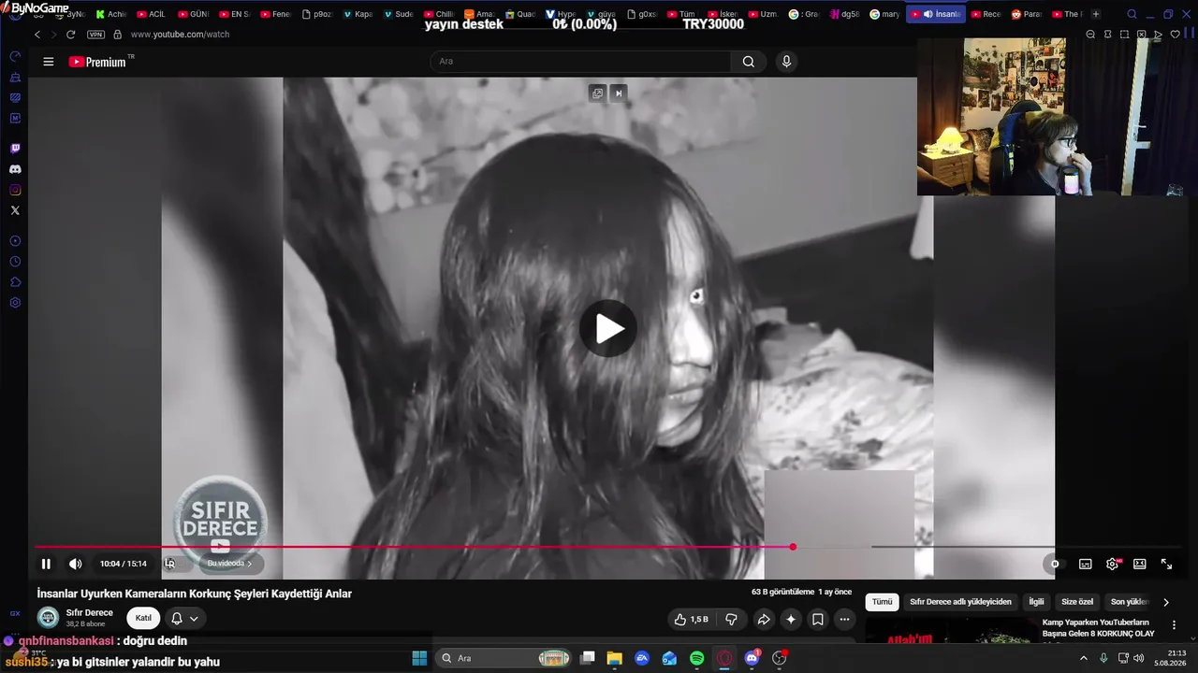Click the large play button overlay
The width and height of the screenshot is (1198, 673).
click(608, 328)
